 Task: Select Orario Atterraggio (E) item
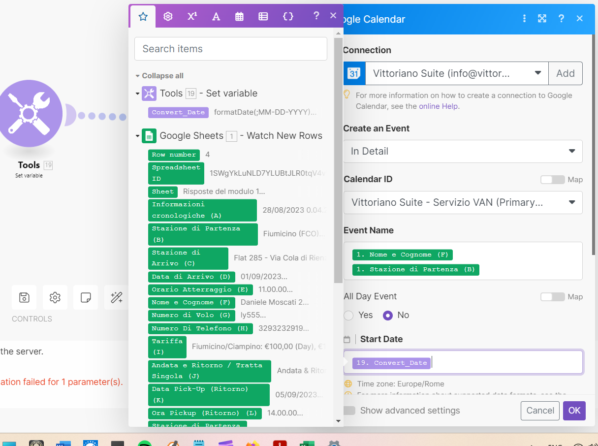200,289
